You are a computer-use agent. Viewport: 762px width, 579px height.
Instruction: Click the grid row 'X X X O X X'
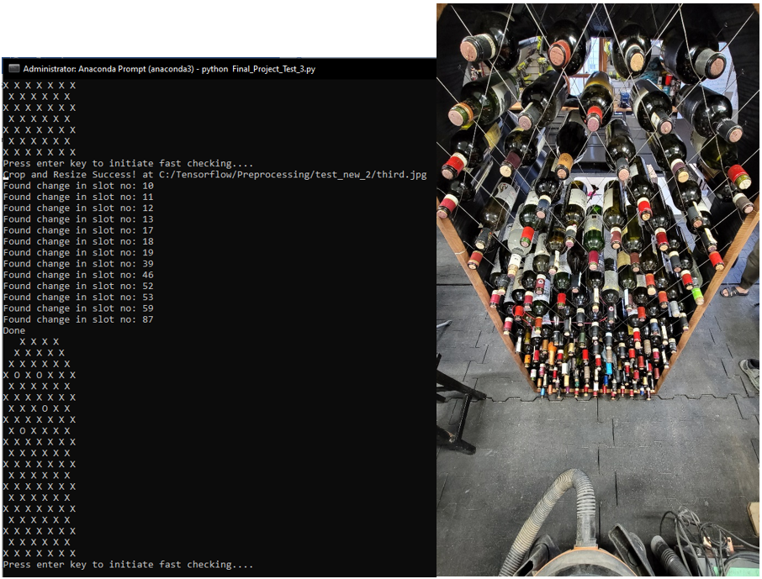tap(40, 409)
